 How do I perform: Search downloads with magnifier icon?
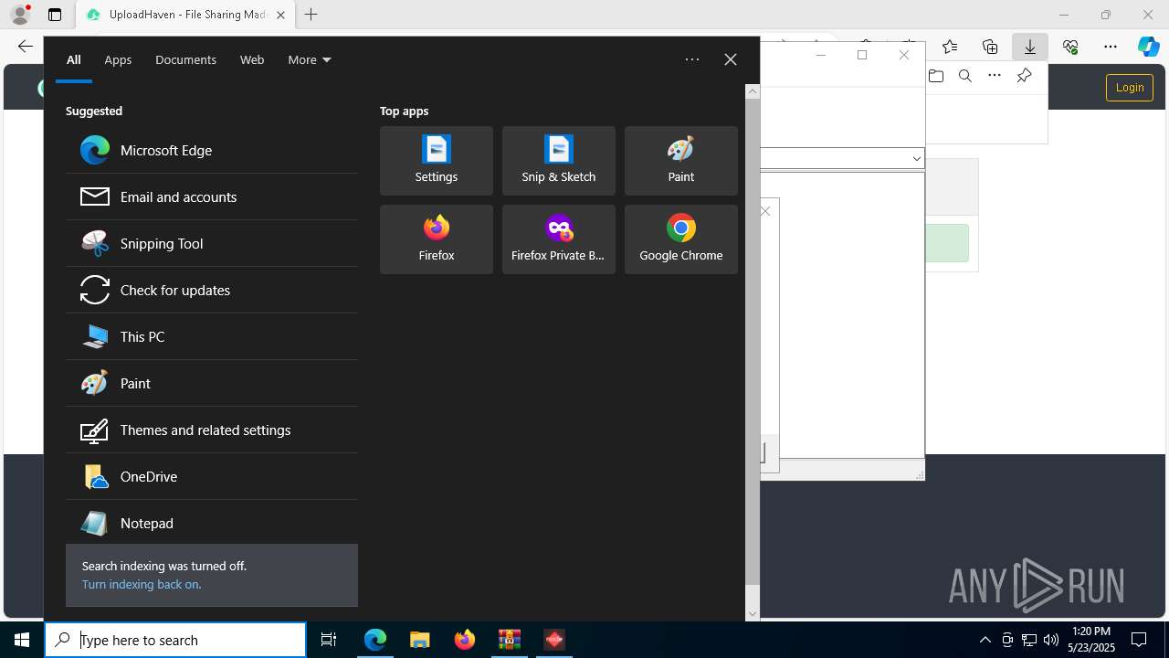click(965, 76)
